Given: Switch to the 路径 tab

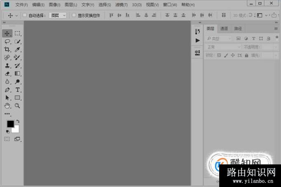Looking at the screenshot, I should [x=238, y=29].
